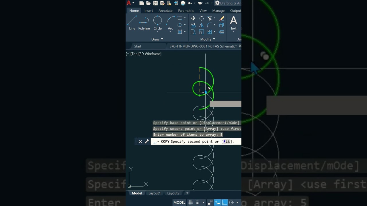The width and height of the screenshot is (367, 206).
Task: Open the AutoCAD application menu logo
Action: point(129,3)
